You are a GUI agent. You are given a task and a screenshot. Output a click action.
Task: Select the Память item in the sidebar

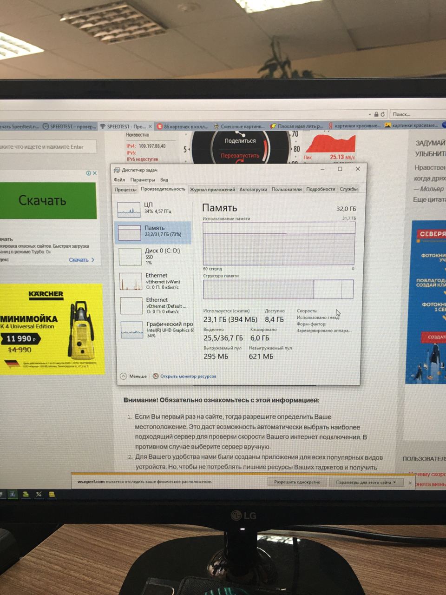pos(153,232)
